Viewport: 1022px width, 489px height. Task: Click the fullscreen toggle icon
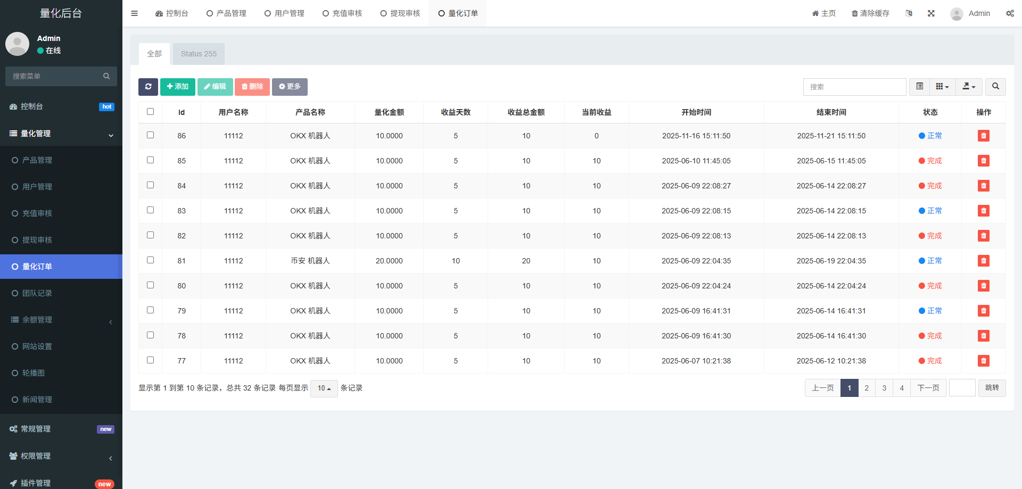tap(931, 13)
